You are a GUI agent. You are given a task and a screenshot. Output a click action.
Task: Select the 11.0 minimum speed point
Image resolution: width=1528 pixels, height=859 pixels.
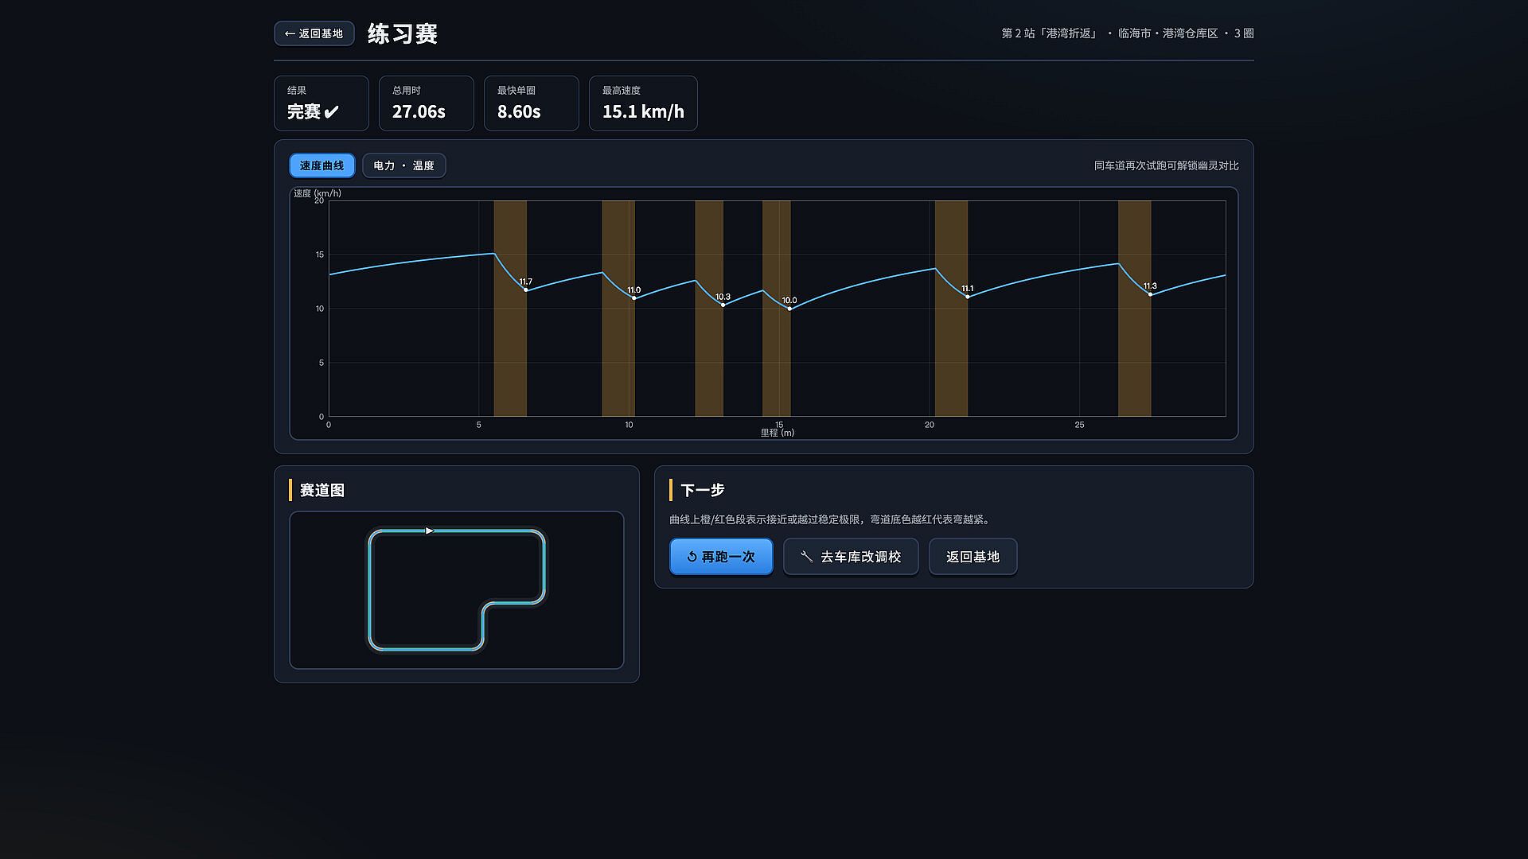pyautogui.click(x=633, y=298)
